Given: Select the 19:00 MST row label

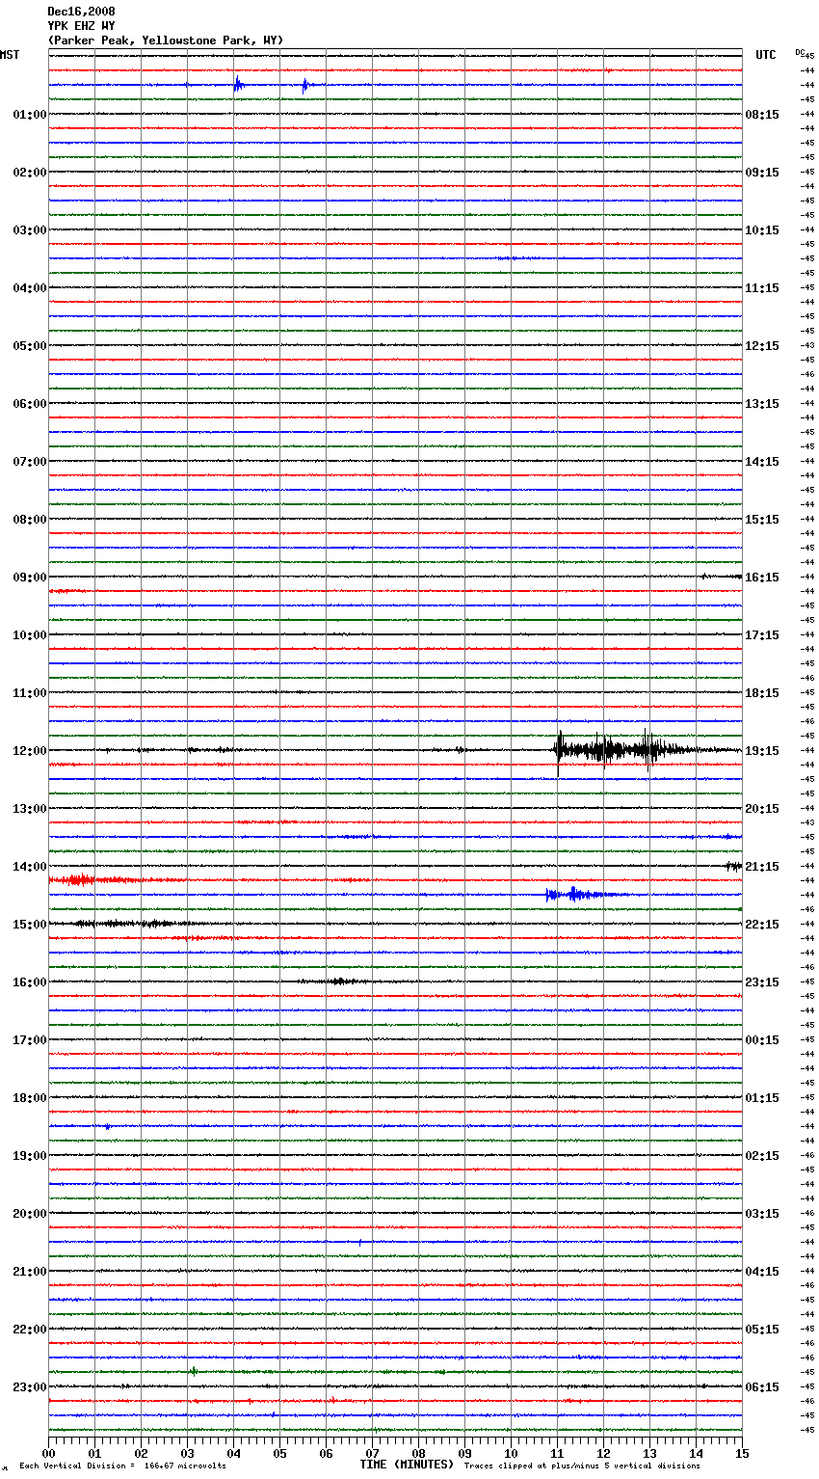Looking at the screenshot, I should click(x=30, y=1156).
